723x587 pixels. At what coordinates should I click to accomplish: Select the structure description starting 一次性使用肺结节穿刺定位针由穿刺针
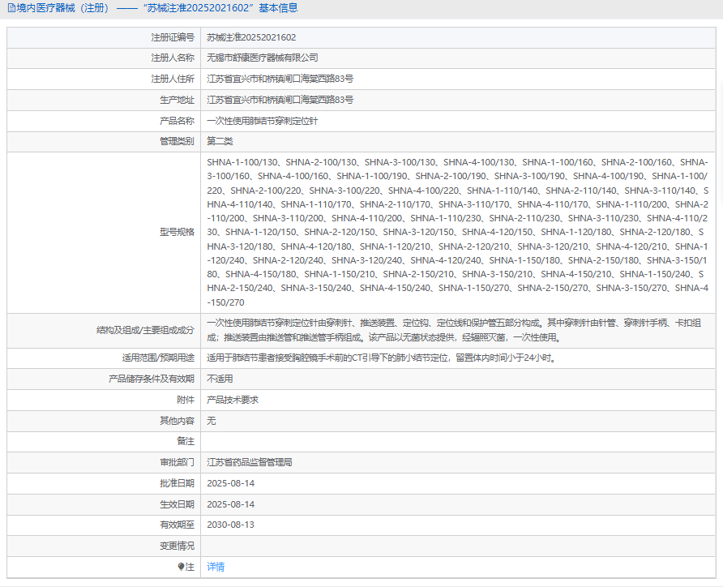454,330
